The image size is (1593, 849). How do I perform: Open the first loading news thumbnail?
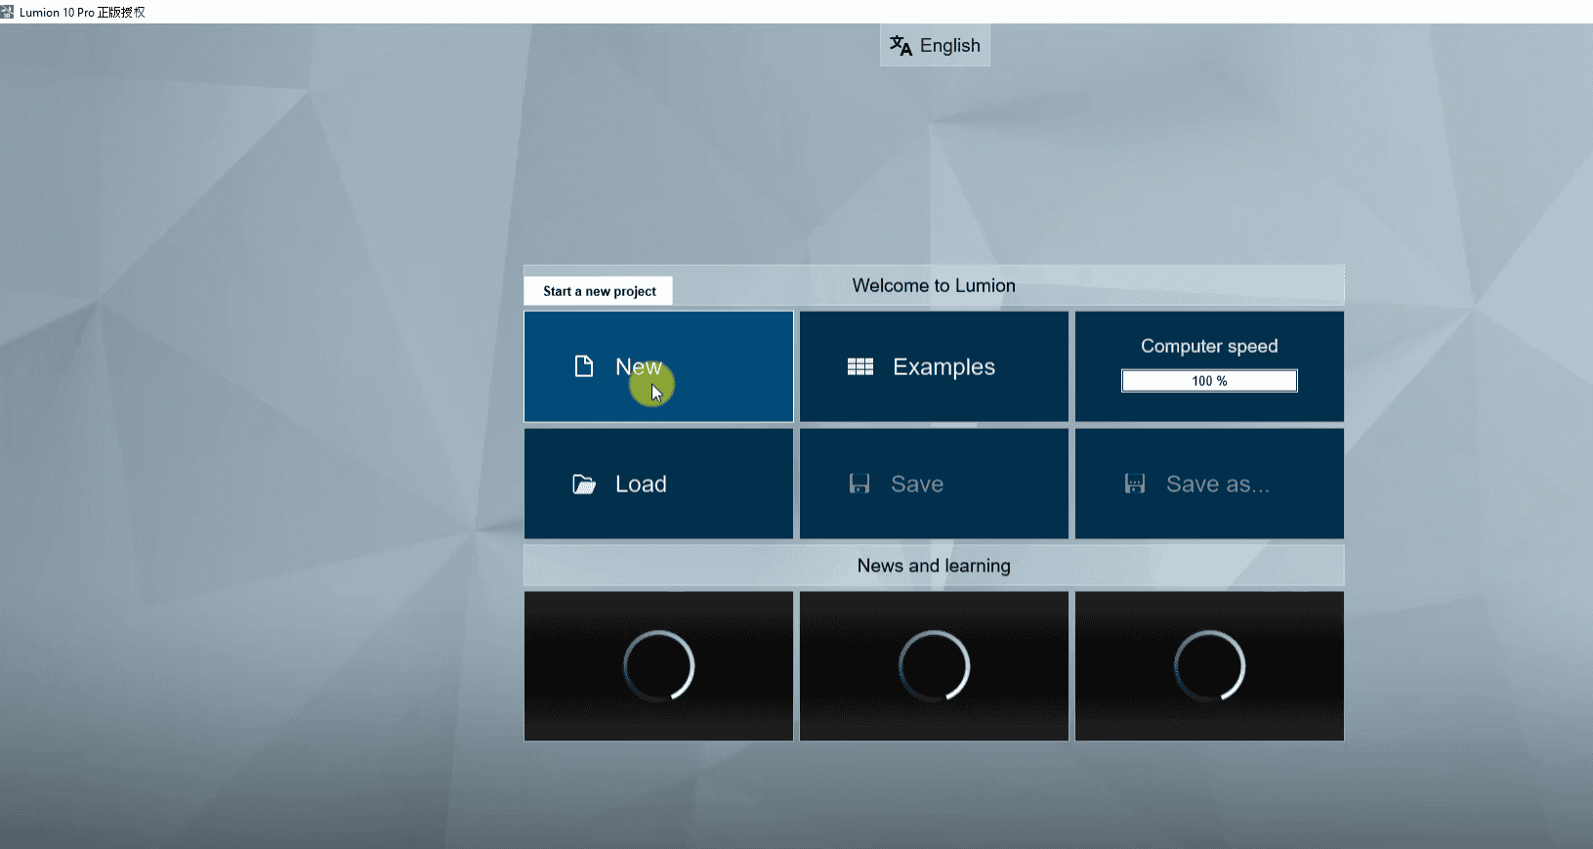tap(658, 666)
